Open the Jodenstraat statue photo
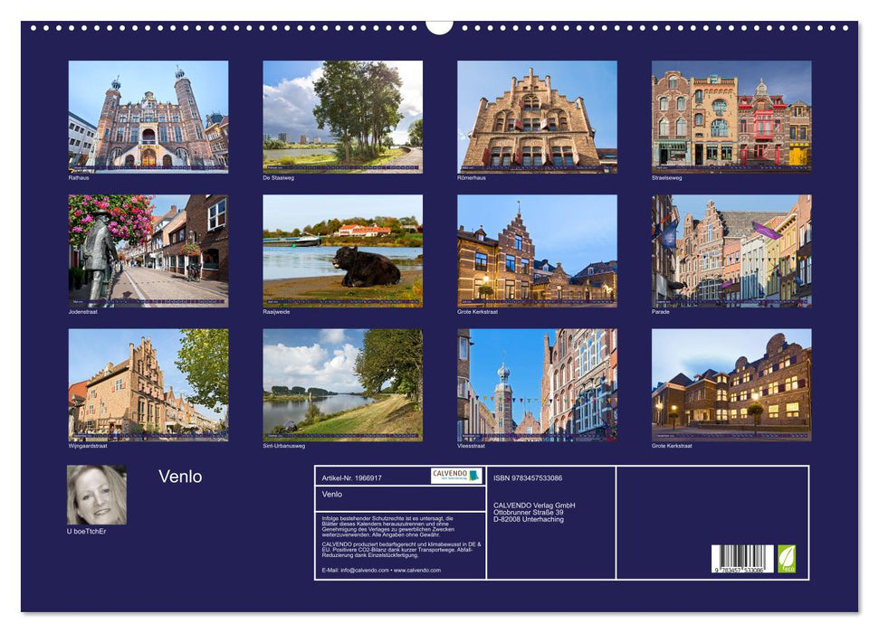 (148, 250)
